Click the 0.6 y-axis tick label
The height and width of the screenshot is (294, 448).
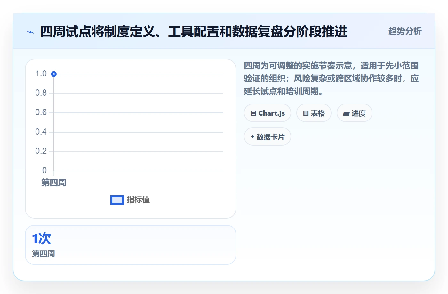(x=41, y=112)
